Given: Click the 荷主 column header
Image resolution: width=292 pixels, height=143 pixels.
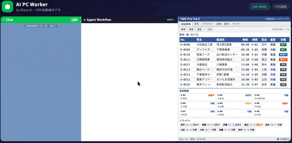Looking at the screenshot, I should pos(199,40).
